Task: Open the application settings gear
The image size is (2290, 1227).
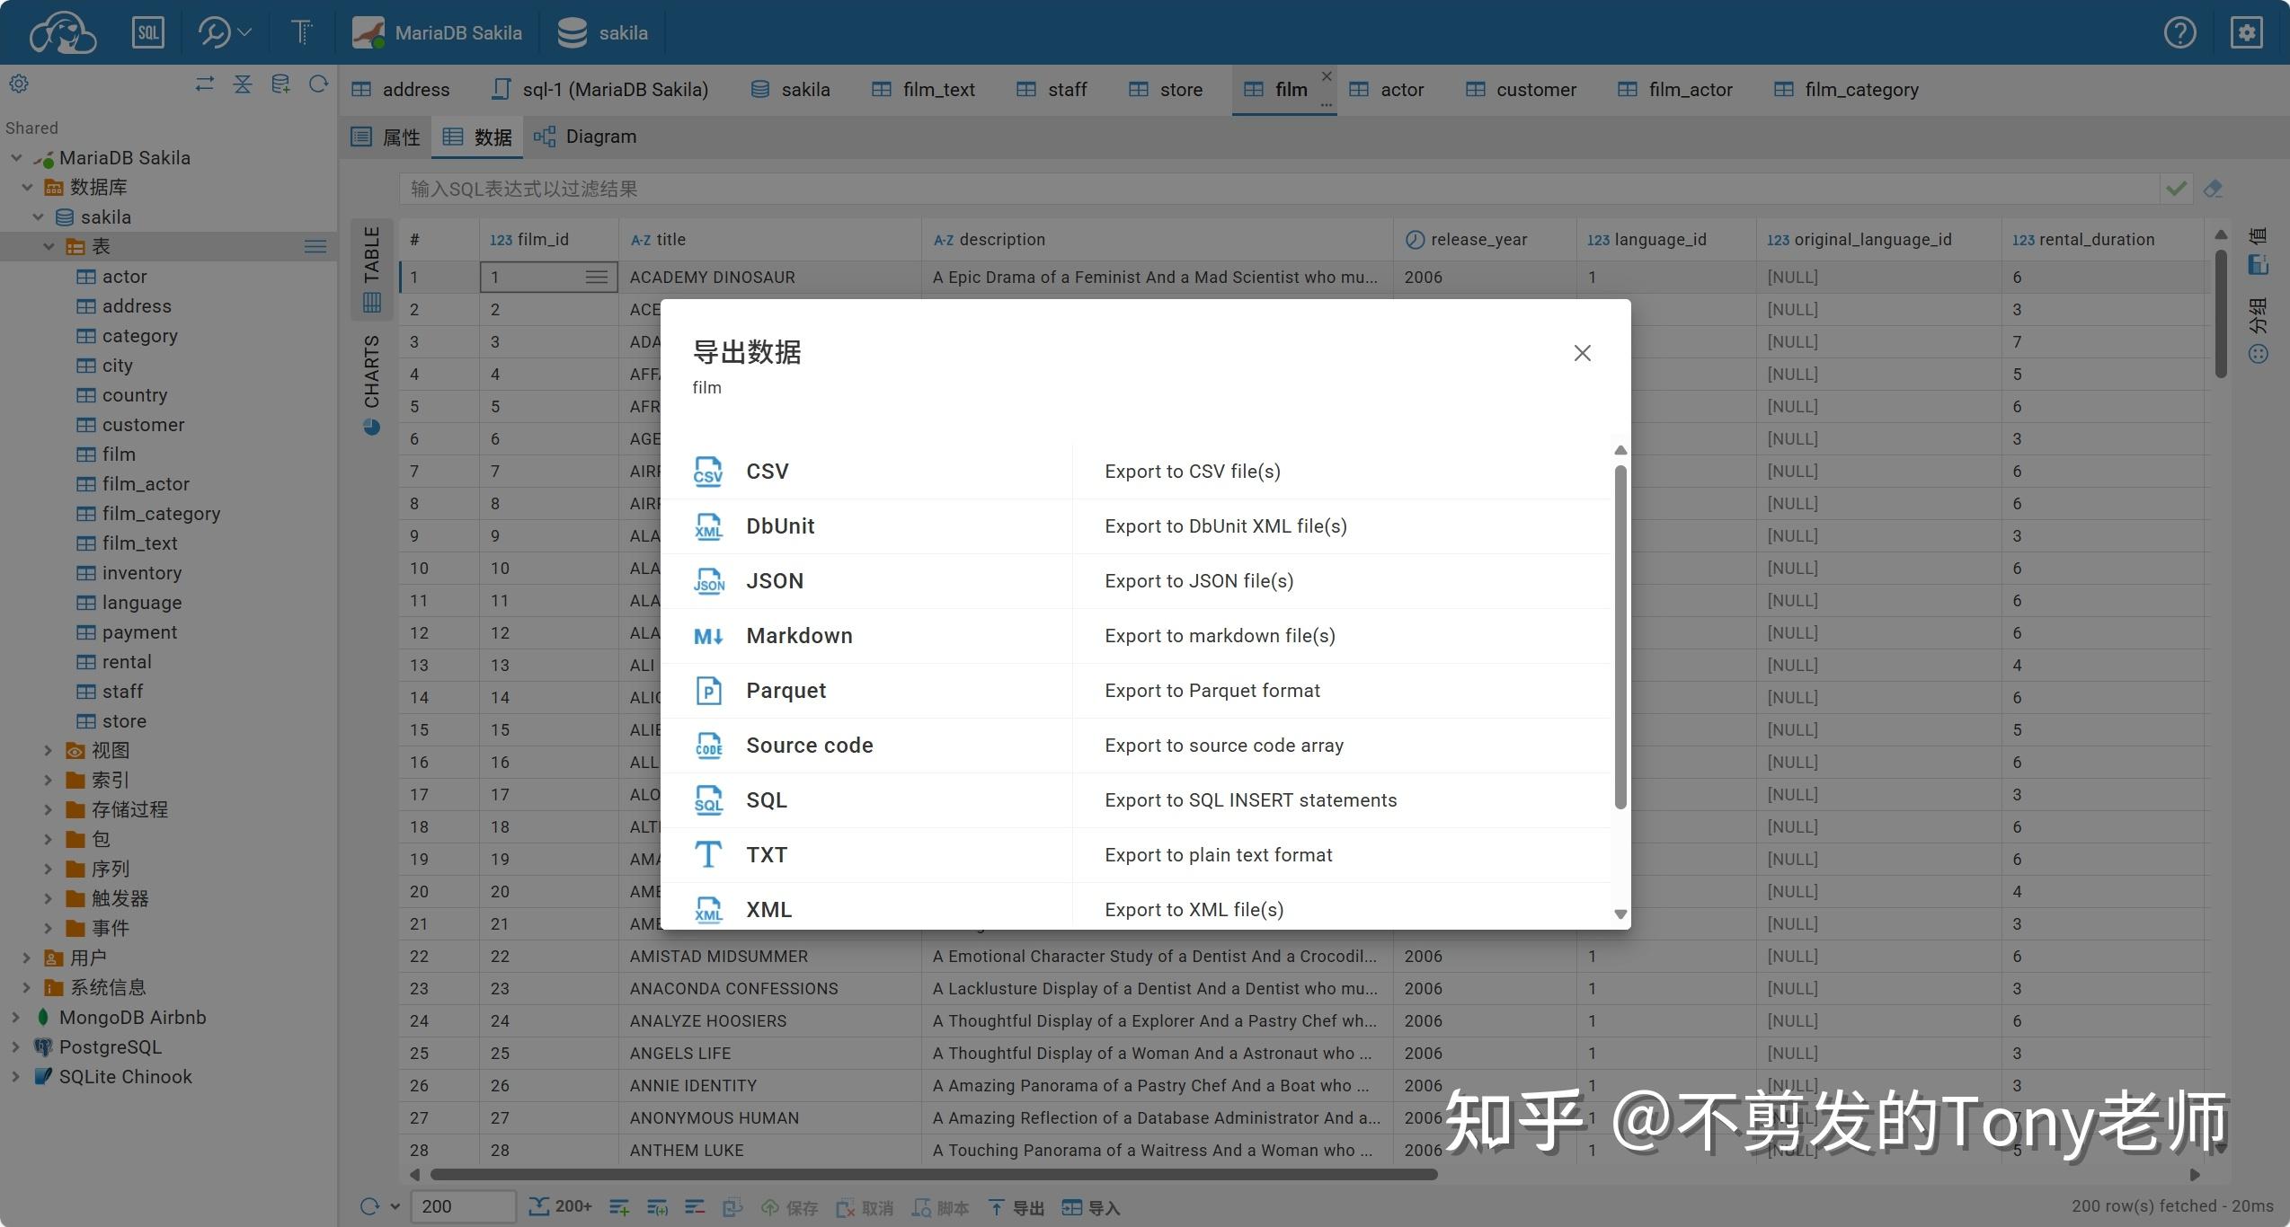Action: [2245, 32]
